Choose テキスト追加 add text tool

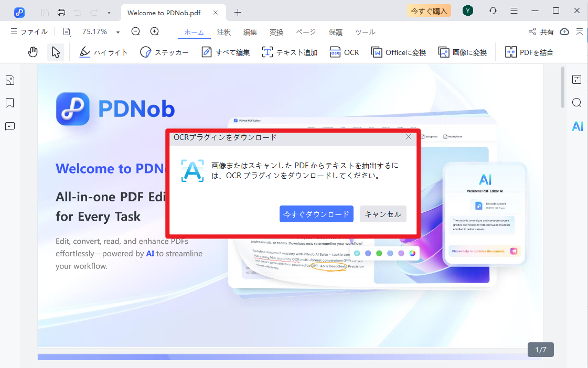click(290, 52)
